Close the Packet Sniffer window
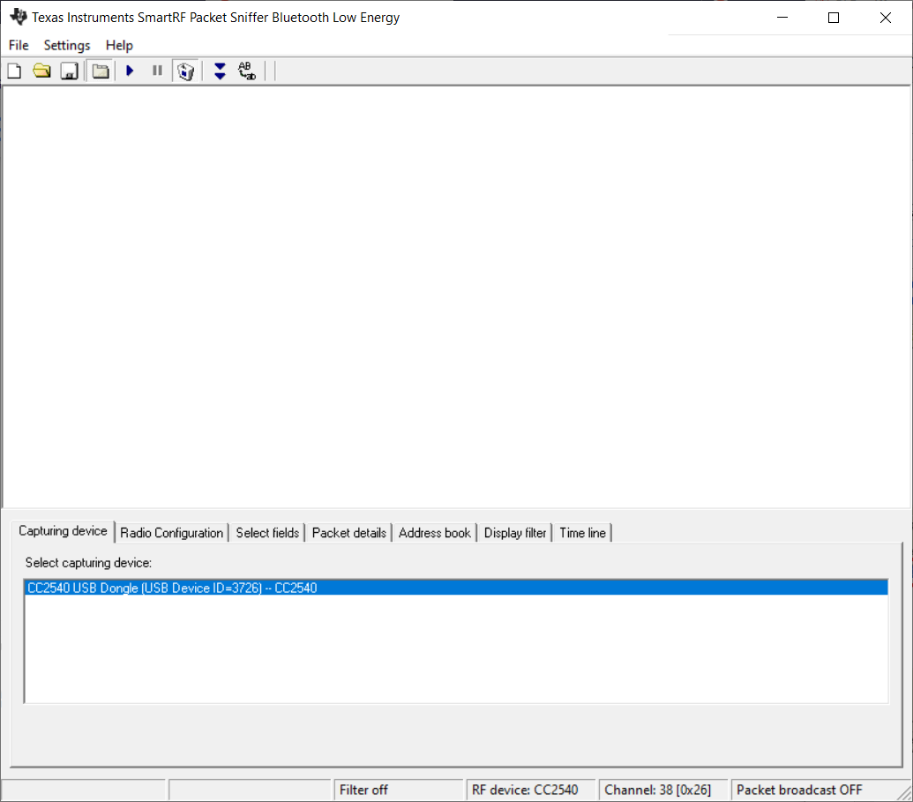Viewport: 913px width, 802px height. pos(885,18)
